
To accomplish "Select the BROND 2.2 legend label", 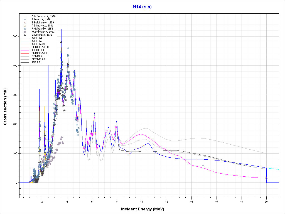I will [x=38, y=59].
